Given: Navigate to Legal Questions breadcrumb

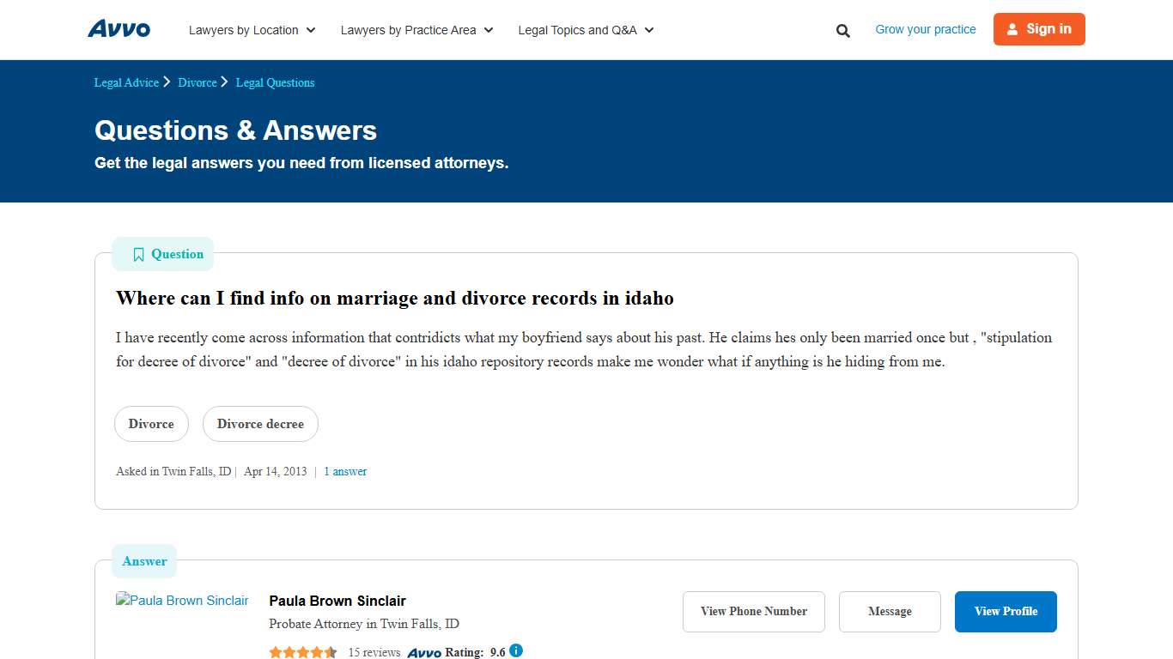Looking at the screenshot, I should 275,82.
